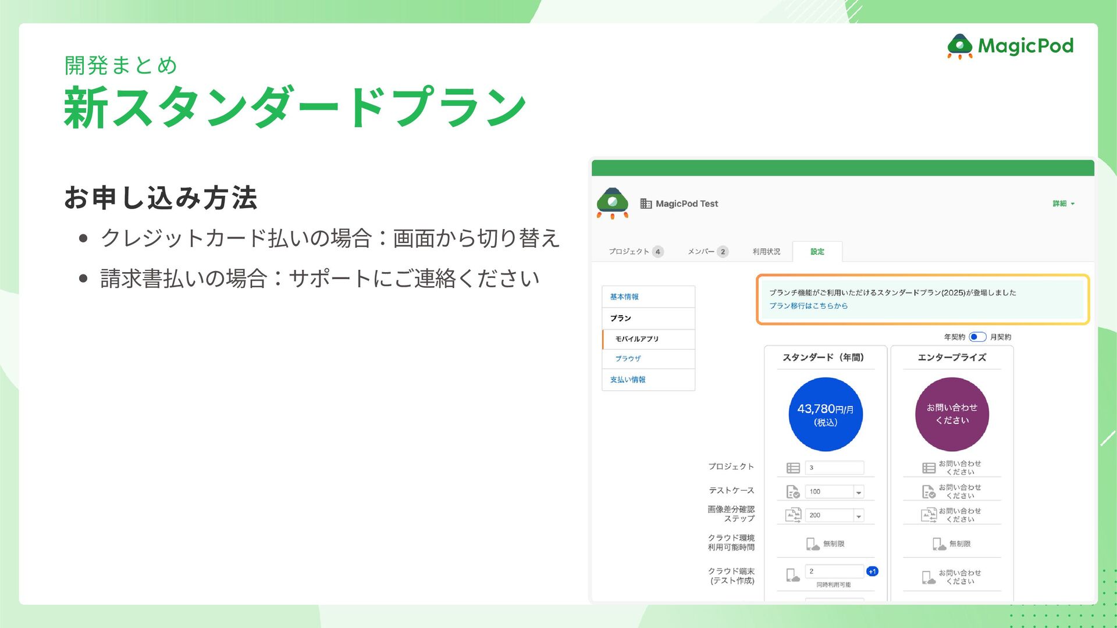This screenshot has height=628, width=1117.
Task: Click the image diff icon in the Standard column
Action: click(793, 515)
